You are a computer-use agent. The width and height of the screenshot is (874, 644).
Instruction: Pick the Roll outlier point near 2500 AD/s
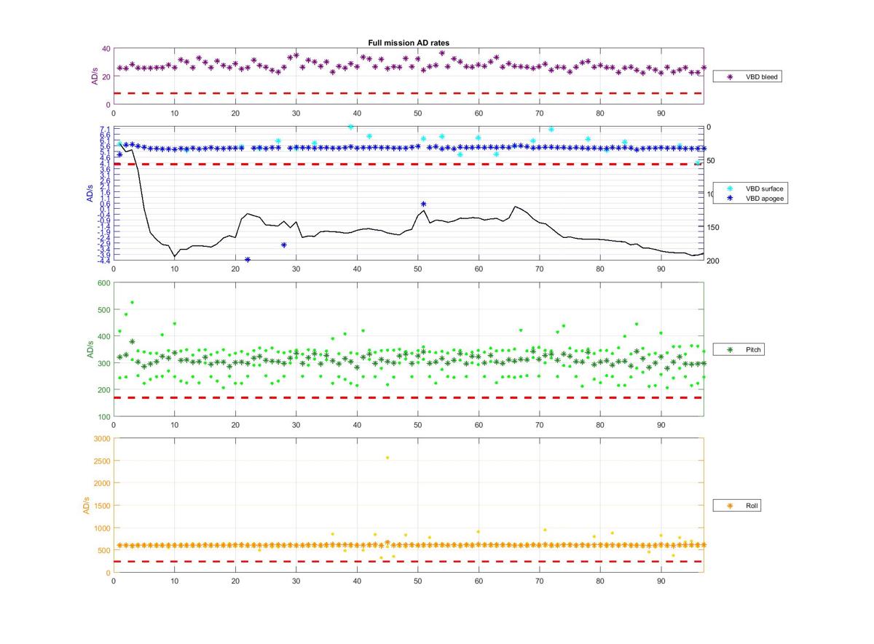pyautogui.click(x=387, y=458)
